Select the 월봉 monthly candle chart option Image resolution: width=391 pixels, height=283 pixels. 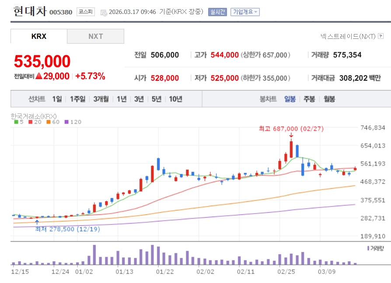click(x=329, y=99)
